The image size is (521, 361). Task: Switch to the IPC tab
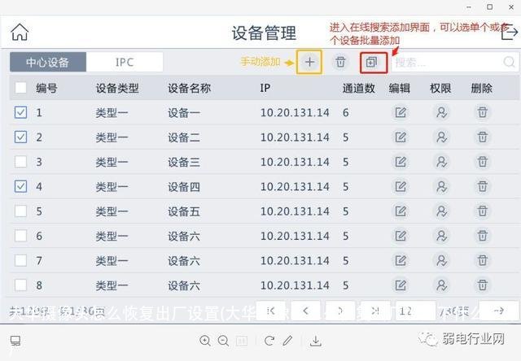tap(125, 62)
